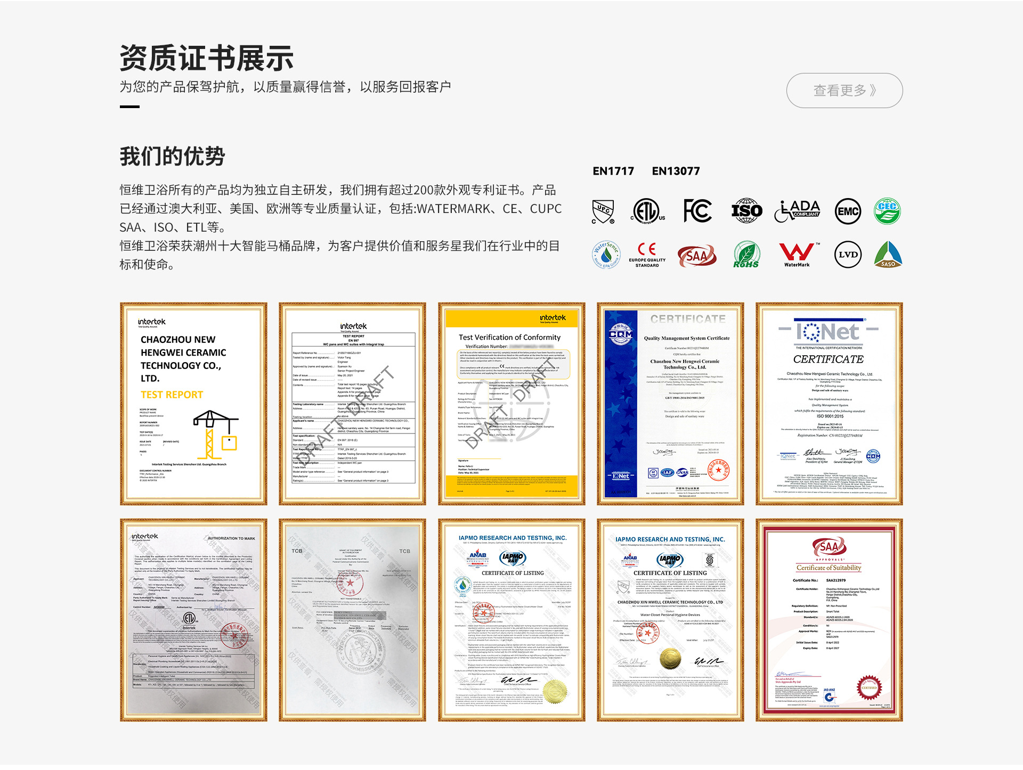Viewport: 1023px width, 770px height.
Task: Click the EMC circular badge icon
Action: pyautogui.click(x=848, y=211)
